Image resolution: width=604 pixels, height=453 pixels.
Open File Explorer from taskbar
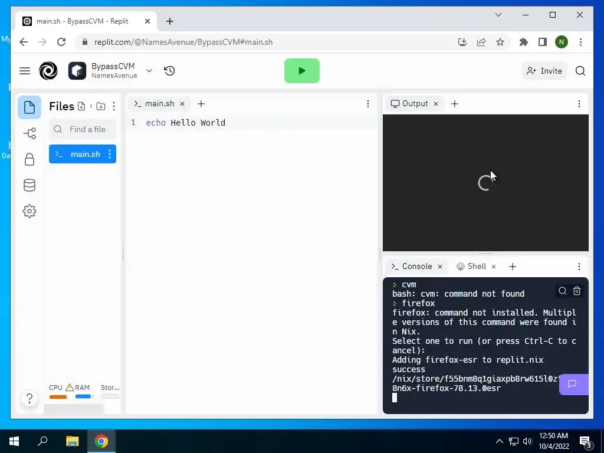point(72,441)
